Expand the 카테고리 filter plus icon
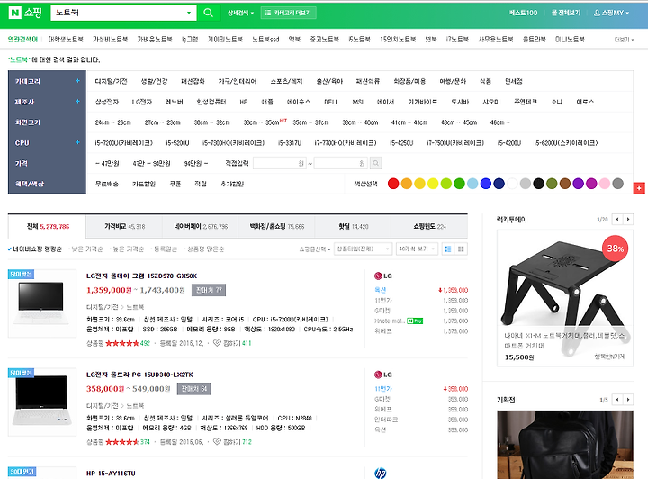The width and height of the screenshot is (648, 479). [x=77, y=81]
